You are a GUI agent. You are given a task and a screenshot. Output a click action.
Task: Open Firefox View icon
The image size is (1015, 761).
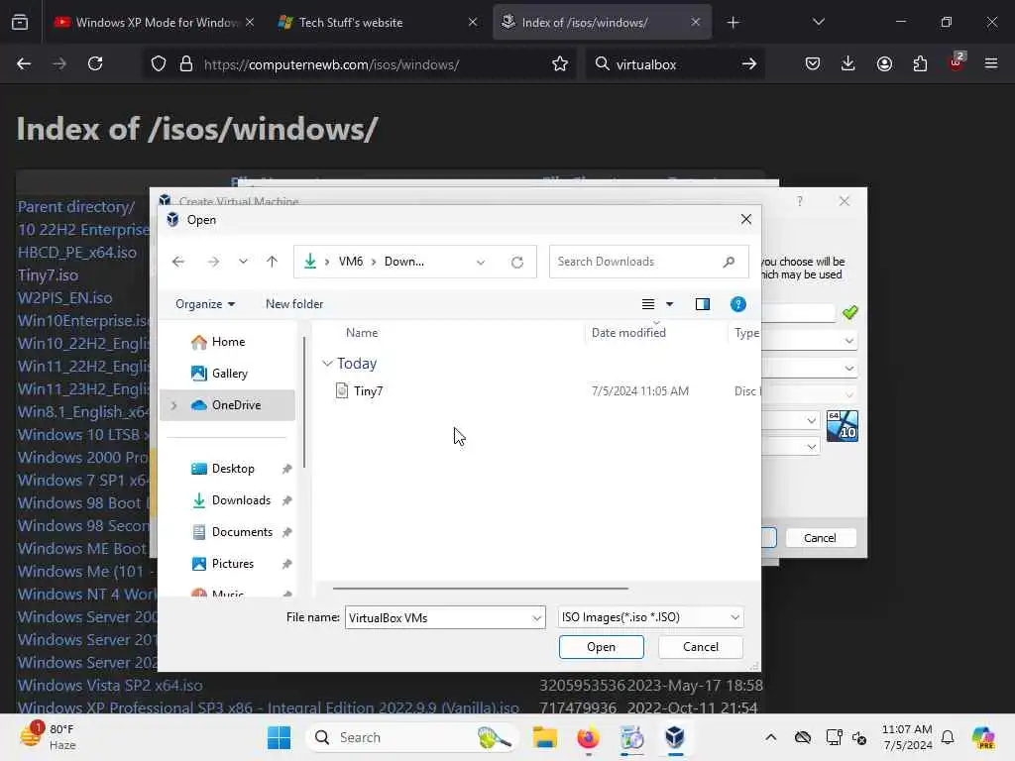(20, 23)
